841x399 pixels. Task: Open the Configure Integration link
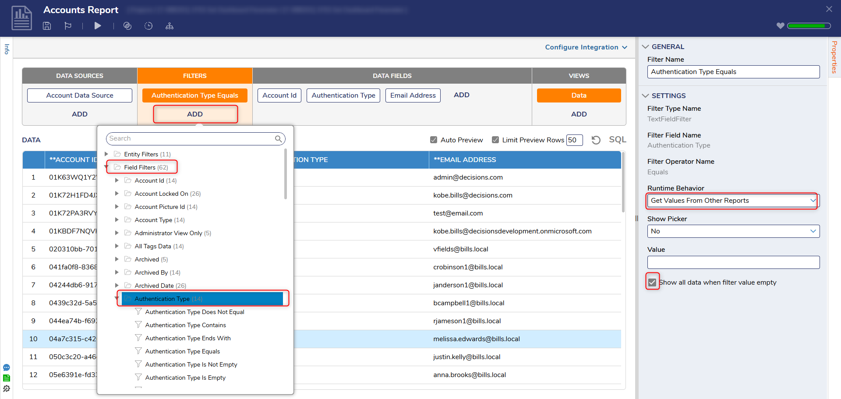(x=586, y=47)
